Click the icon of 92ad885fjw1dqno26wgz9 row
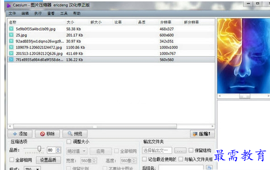This screenshot has width=270, height=170. click(11, 41)
